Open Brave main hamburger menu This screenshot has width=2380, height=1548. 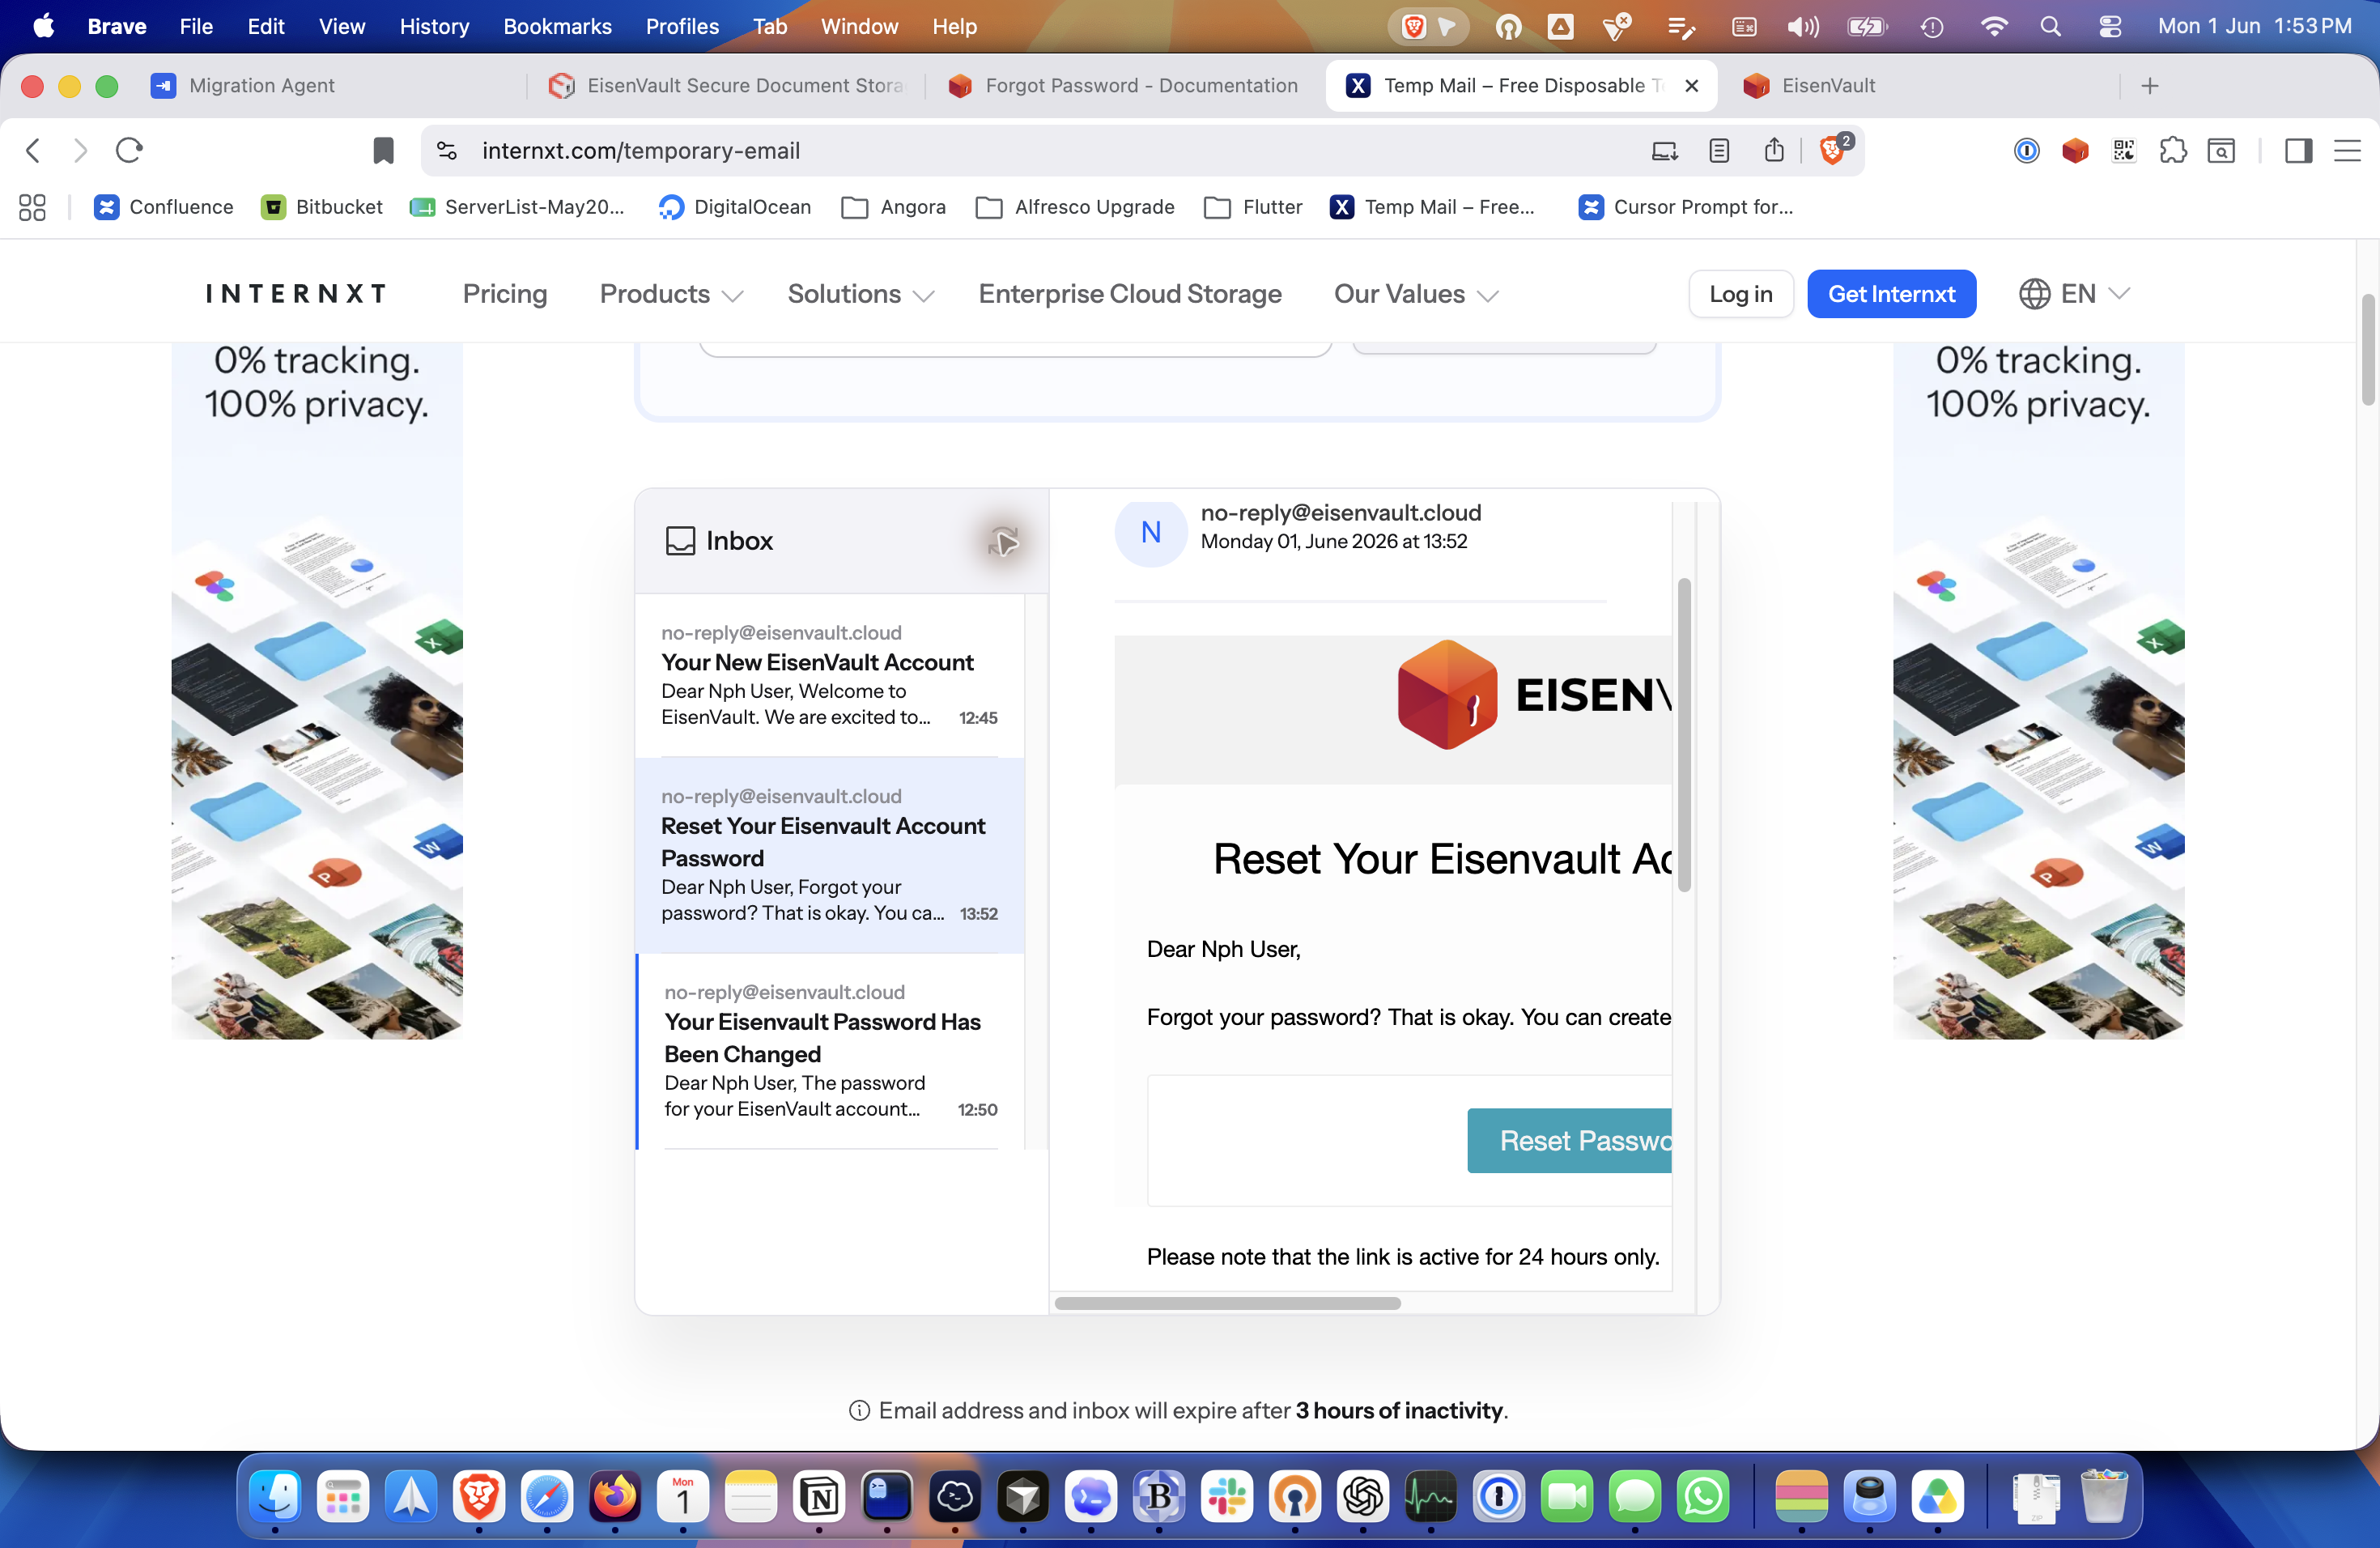2347,151
